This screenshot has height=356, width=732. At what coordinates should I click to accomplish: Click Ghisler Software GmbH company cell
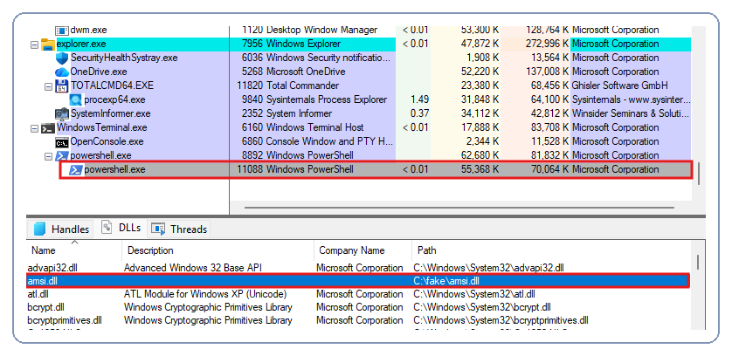[620, 86]
